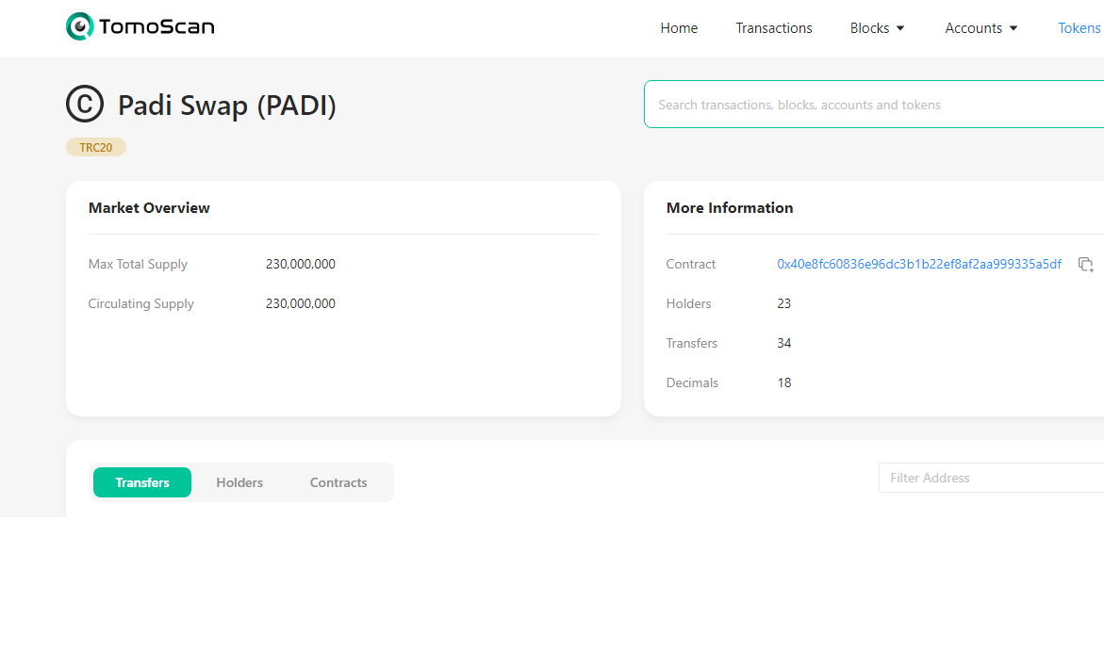Select the Decimals value 18
The width and height of the screenshot is (1104, 651).
tap(783, 382)
